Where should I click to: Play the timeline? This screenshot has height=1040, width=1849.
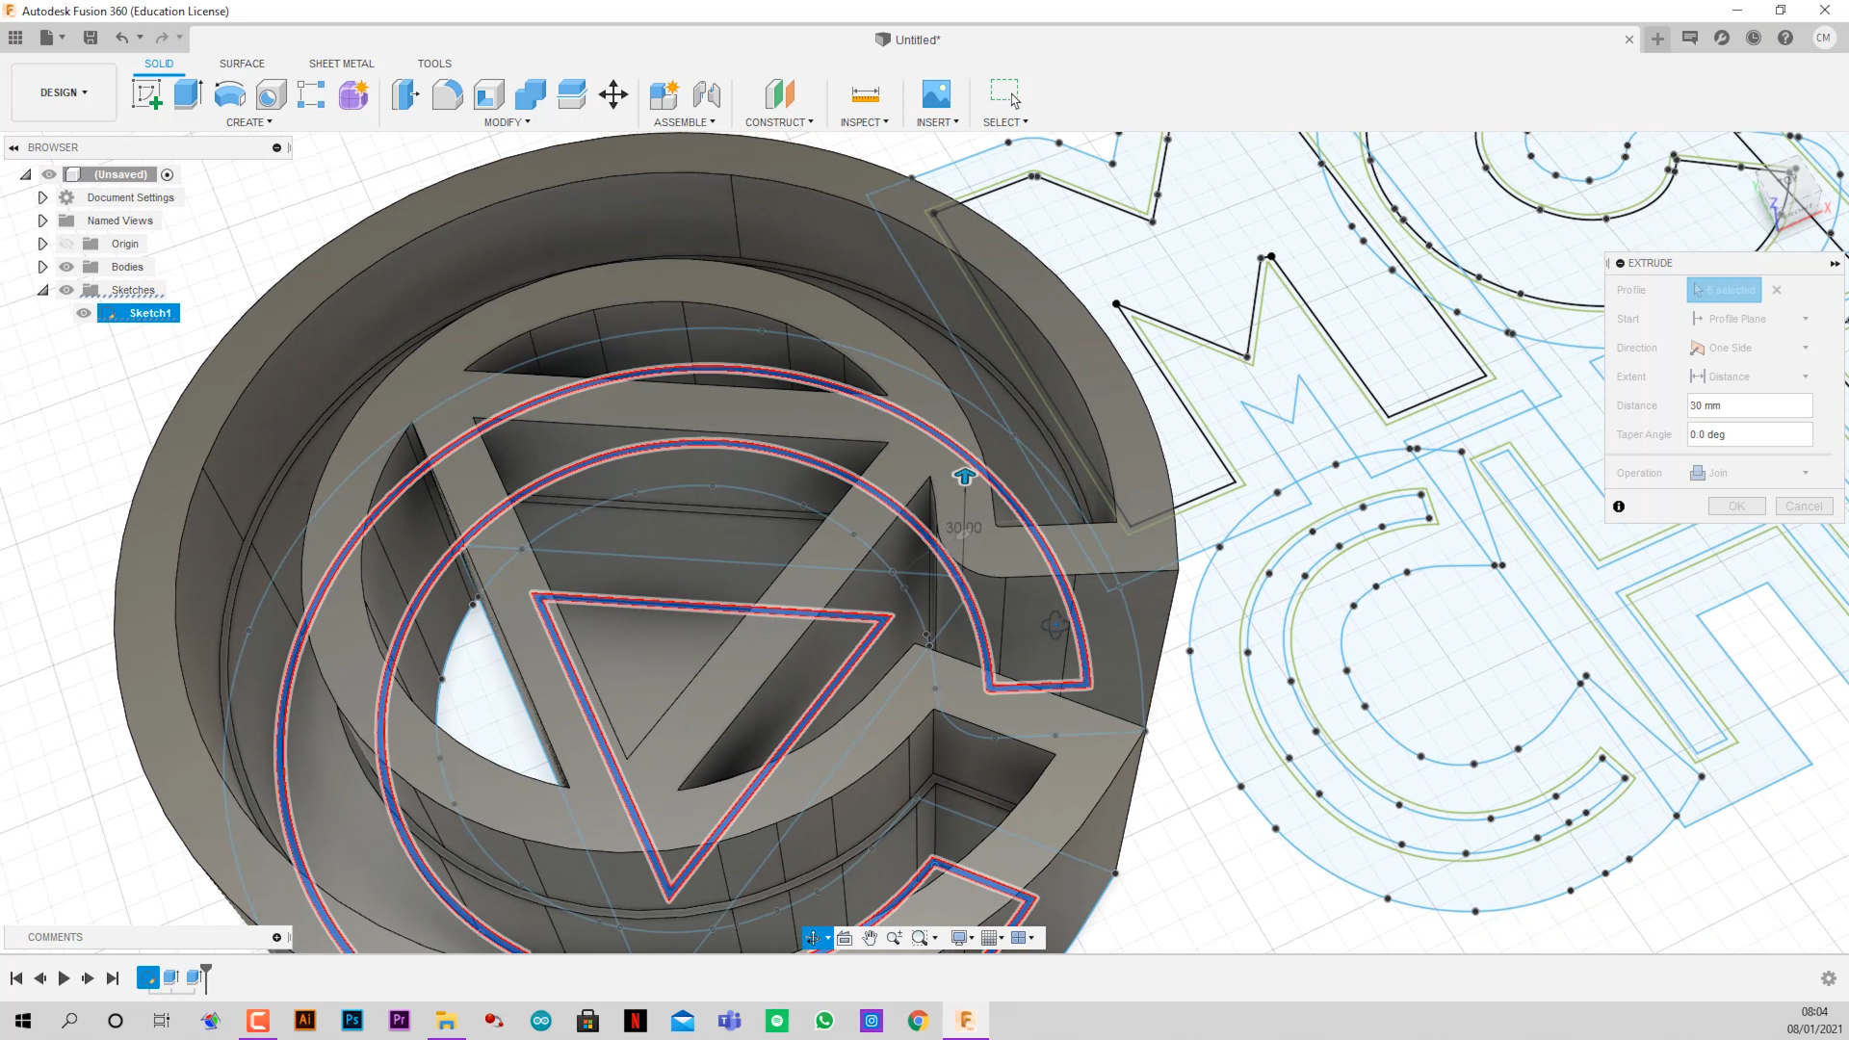[64, 978]
